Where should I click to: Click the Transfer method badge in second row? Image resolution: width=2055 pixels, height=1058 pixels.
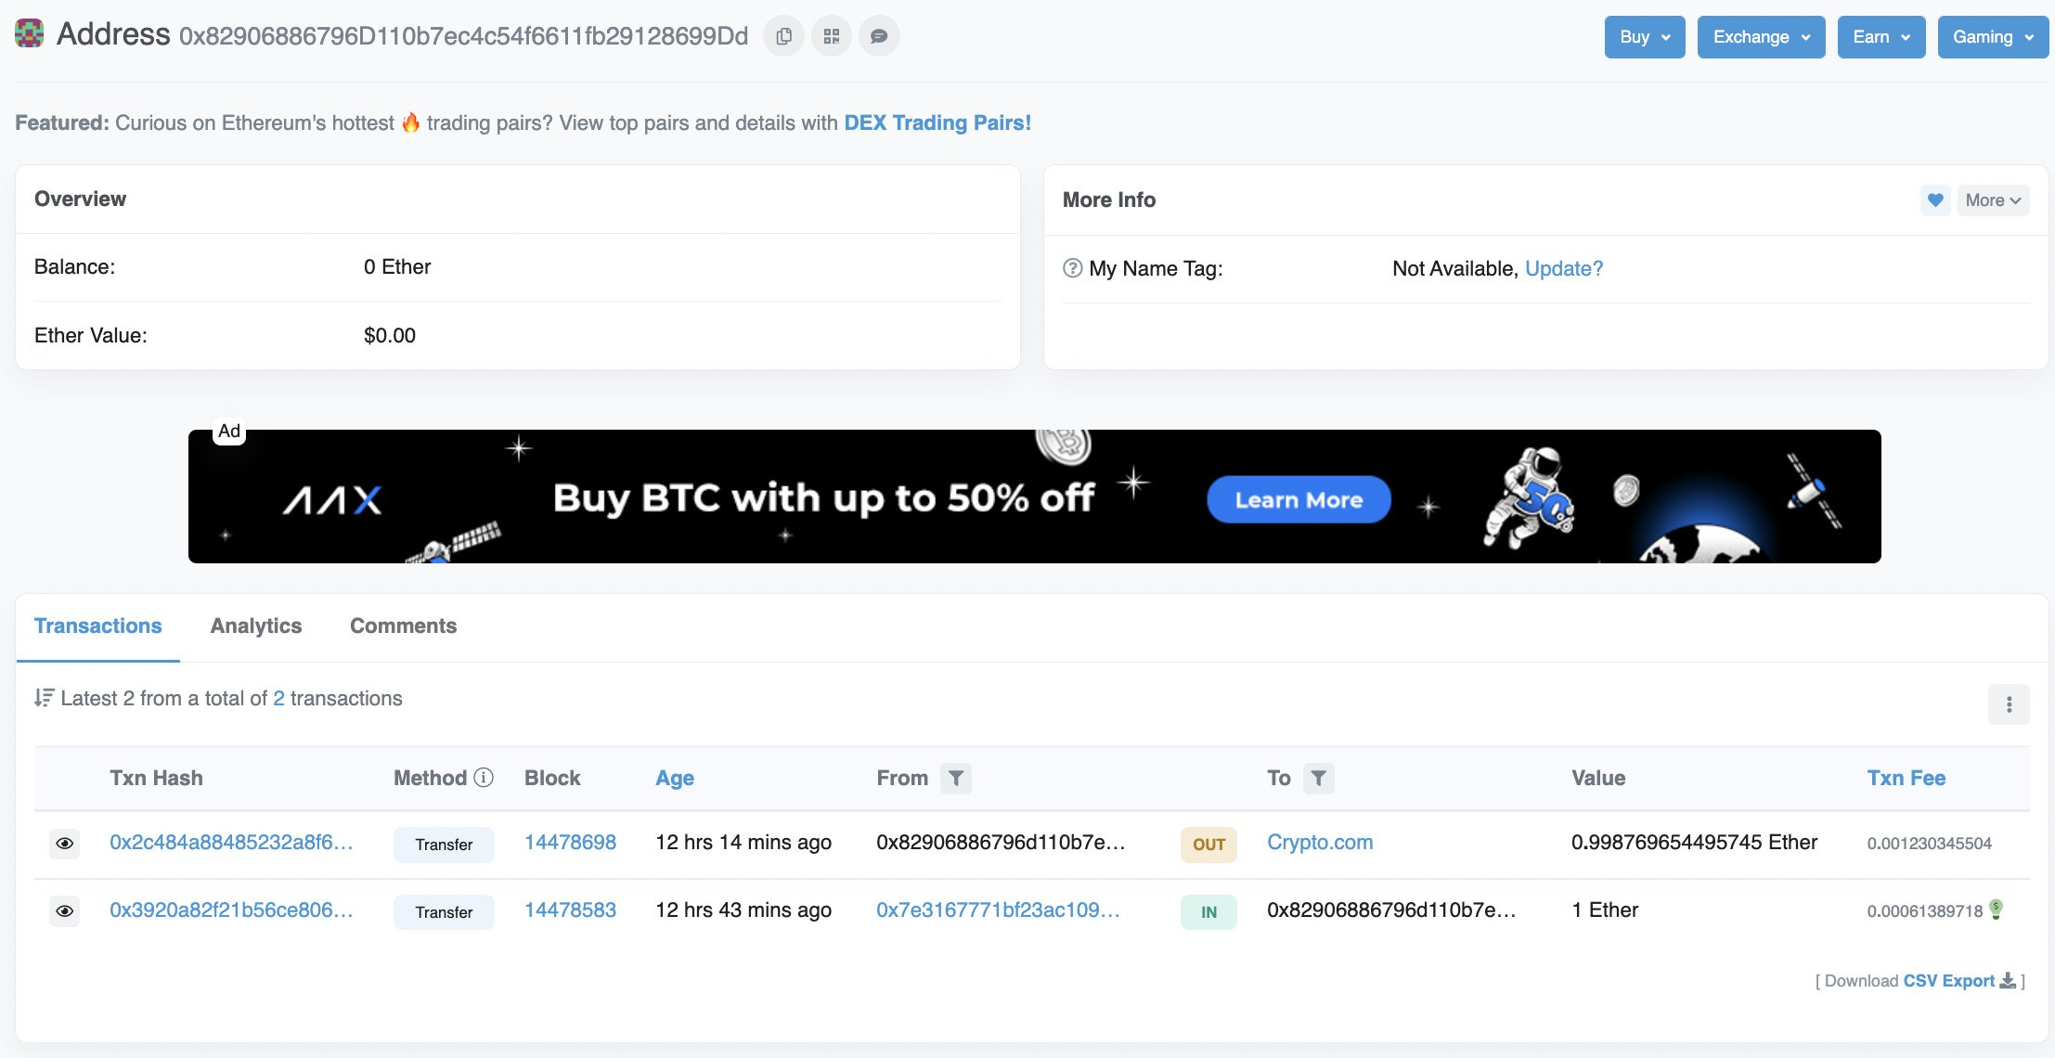(x=444, y=912)
